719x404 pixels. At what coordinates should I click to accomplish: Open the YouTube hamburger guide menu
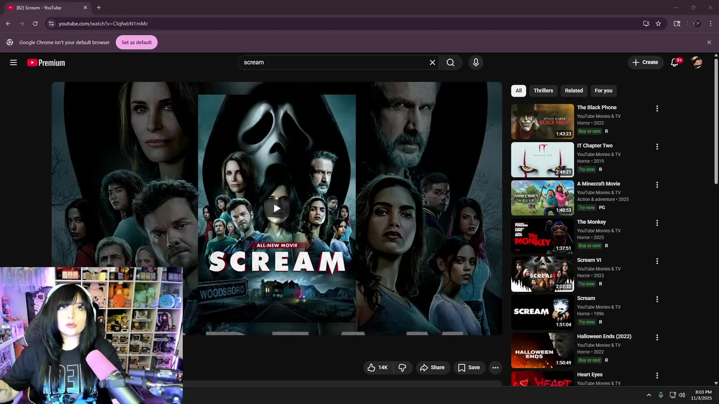13,62
